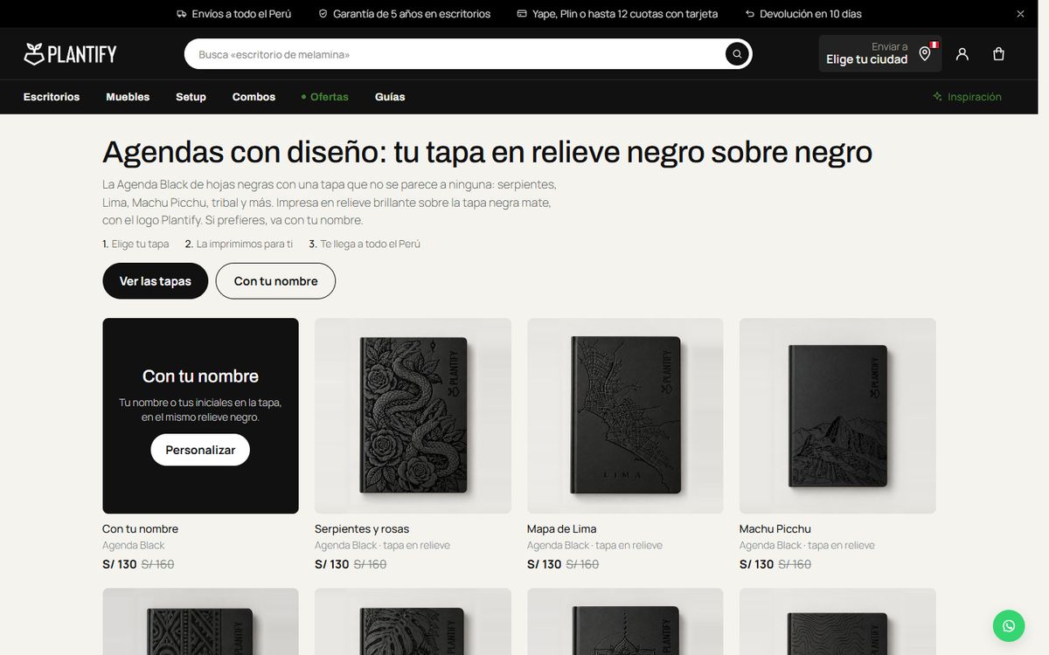
Task: Open the tribal pattern agenda thumbnail
Action: pyautogui.click(x=200, y=621)
